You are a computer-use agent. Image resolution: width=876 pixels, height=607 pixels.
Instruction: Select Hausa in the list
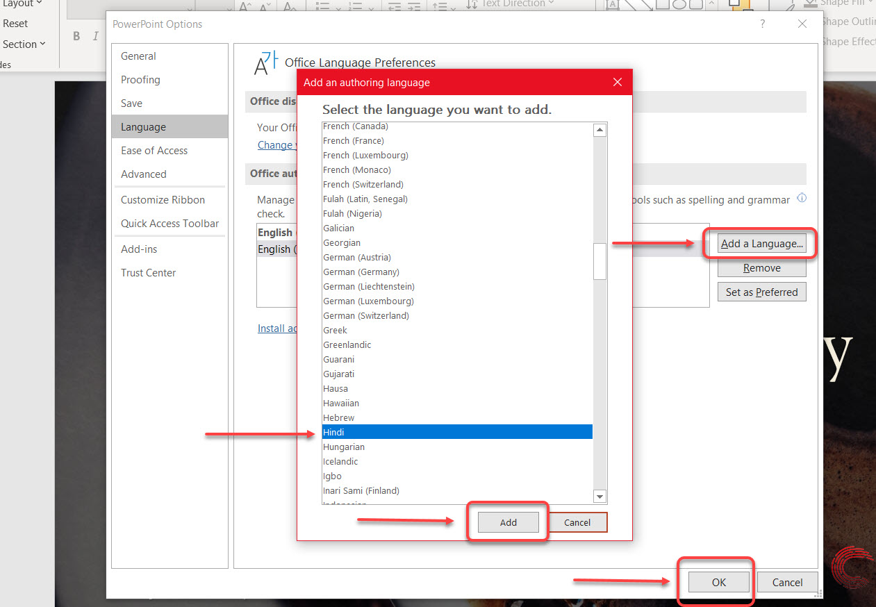(x=457, y=388)
